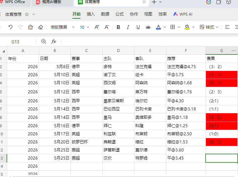Screen dimensions: 238x177
Task: Apply the font color A icon
Action: pyautogui.click(x=158, y=27)
